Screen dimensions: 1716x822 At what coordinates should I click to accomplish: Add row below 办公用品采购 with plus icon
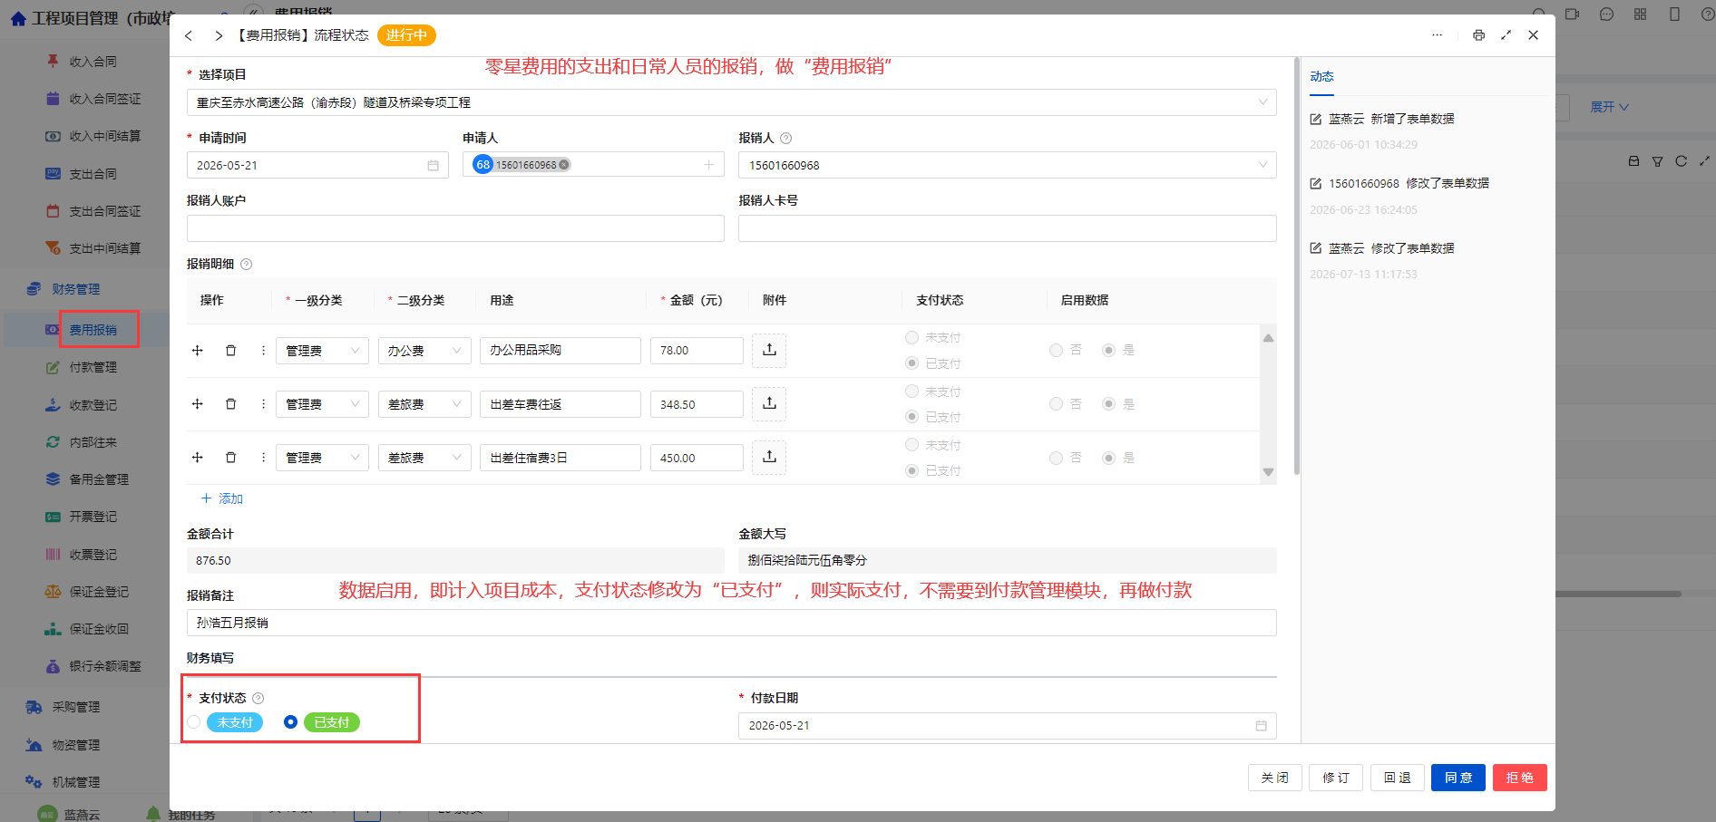[198, 351]
